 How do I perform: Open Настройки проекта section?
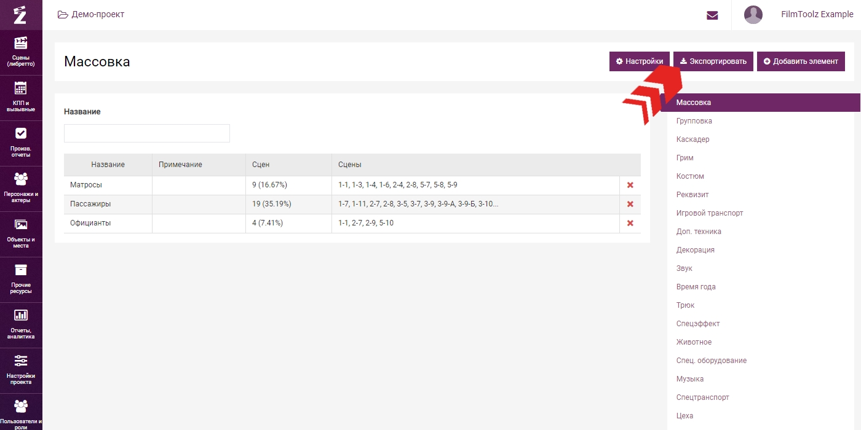pyautogui.click(x=21, y=370)
